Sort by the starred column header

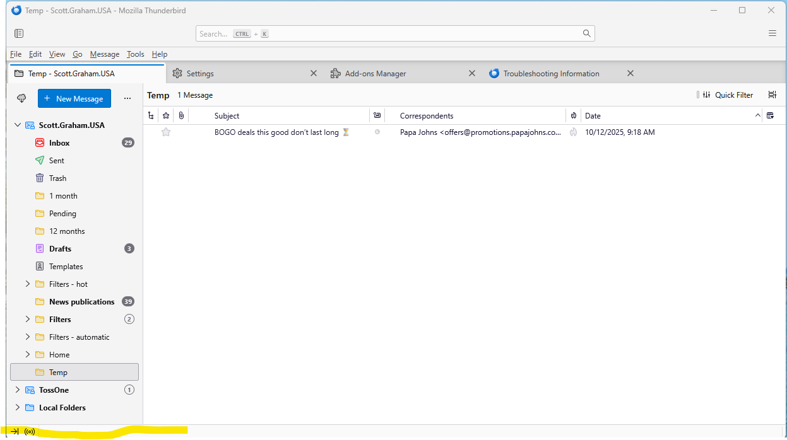point(166,115)
